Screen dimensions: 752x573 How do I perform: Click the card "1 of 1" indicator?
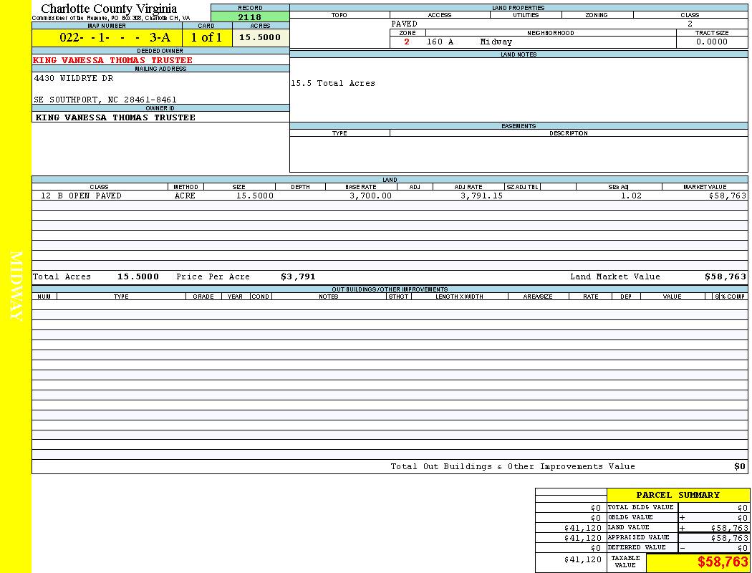(x=206, y=38)
